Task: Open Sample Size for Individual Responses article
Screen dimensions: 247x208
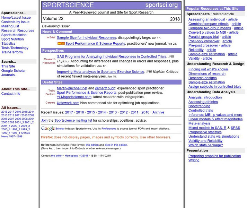Action: (x=86, y=38)
